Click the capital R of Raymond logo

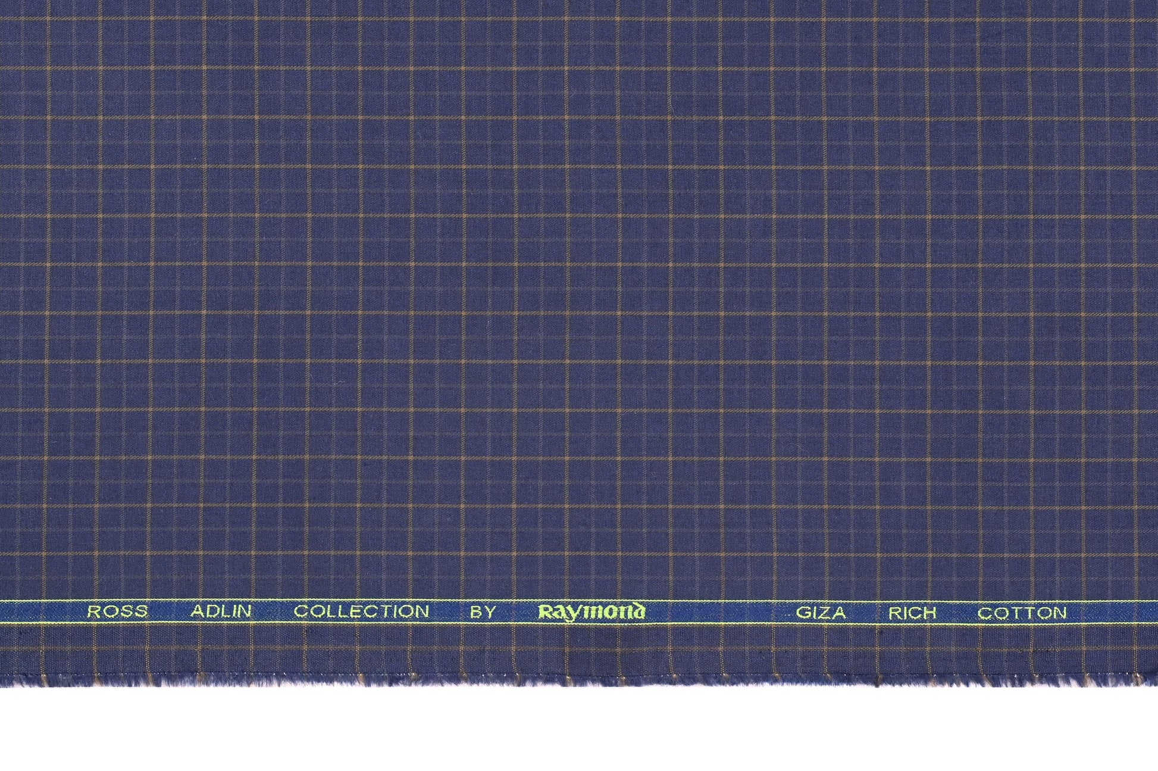point(544,612)
